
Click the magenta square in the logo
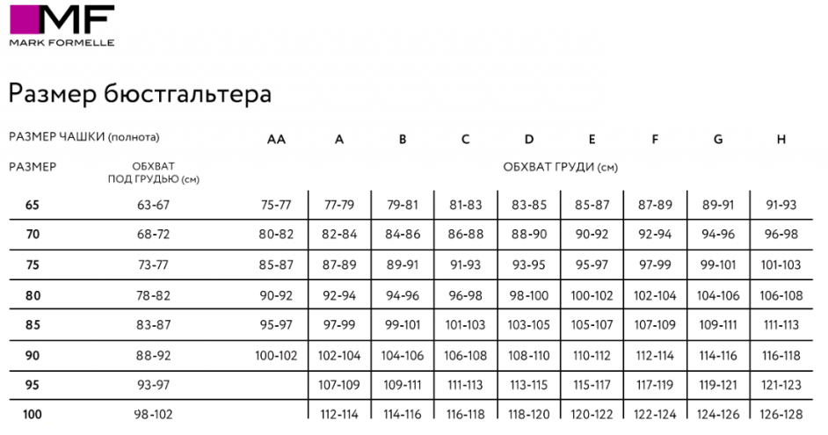(23, 18)
